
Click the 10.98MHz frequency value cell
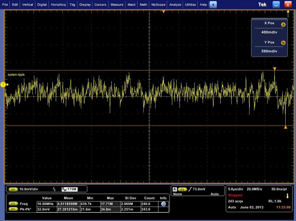pyautogui.click(x=47, y=204)
